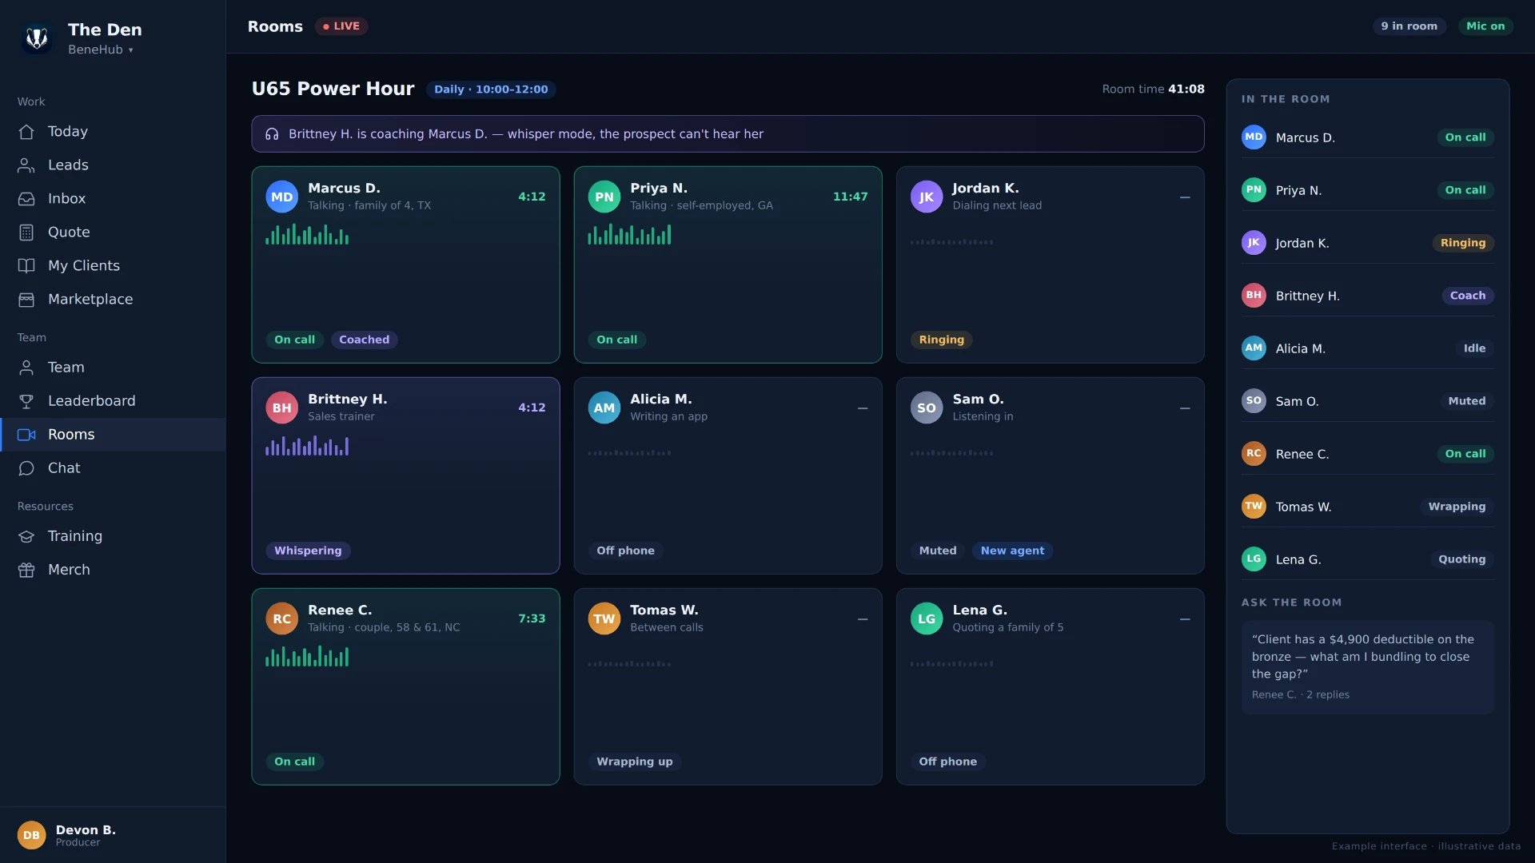1535x863 pixels.
Task: Click Devon B. avatar in the sidebar footer
Action: pyautogui.click(x=31, y=835)
